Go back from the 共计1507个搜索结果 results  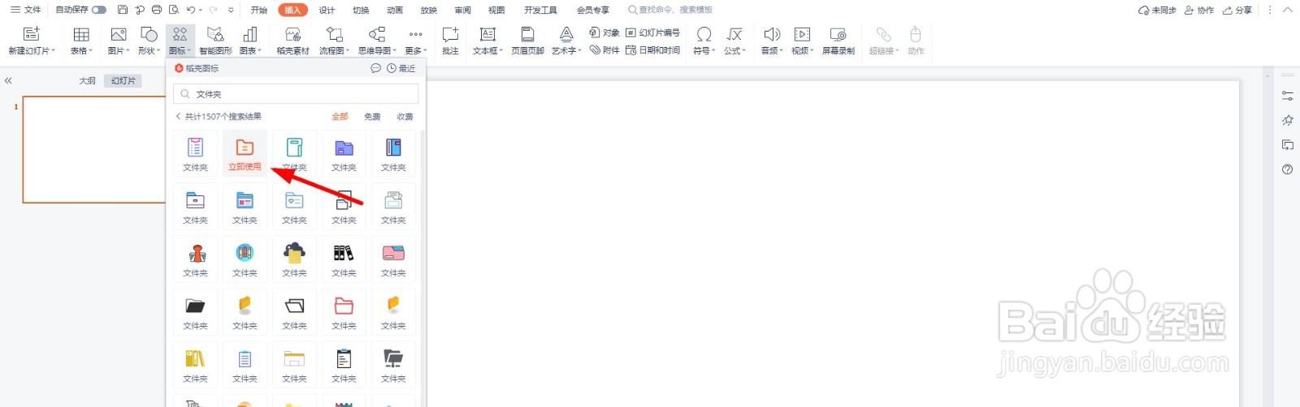tap(178, 117)
